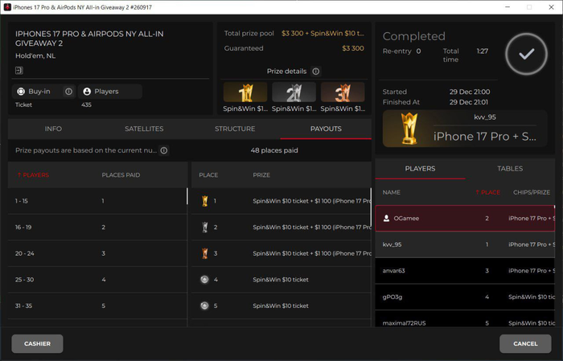563x361 pixels.
Task: Click the winner trophy icon beside kvv_95
Action: (x=409, y=129)
